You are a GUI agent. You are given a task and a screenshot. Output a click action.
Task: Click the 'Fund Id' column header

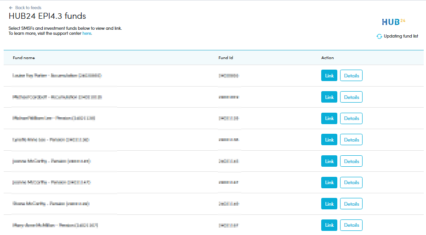(x=226, y=58)
